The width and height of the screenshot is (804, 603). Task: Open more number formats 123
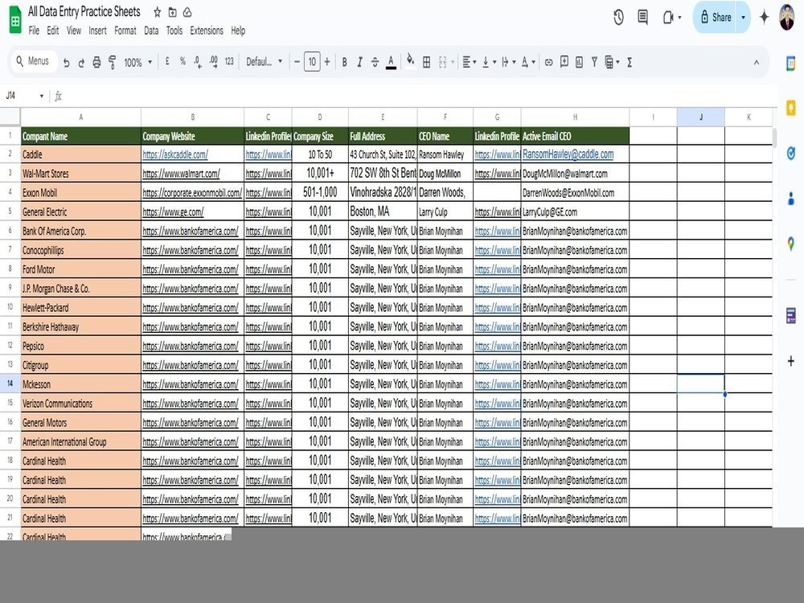[229, 62]
